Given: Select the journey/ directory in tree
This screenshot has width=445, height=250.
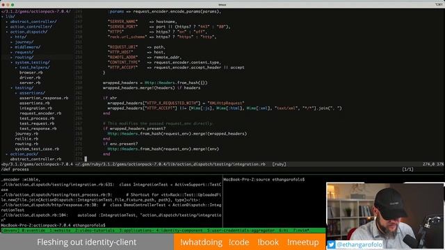Looking at the screenshot, I should coord(24,42).
